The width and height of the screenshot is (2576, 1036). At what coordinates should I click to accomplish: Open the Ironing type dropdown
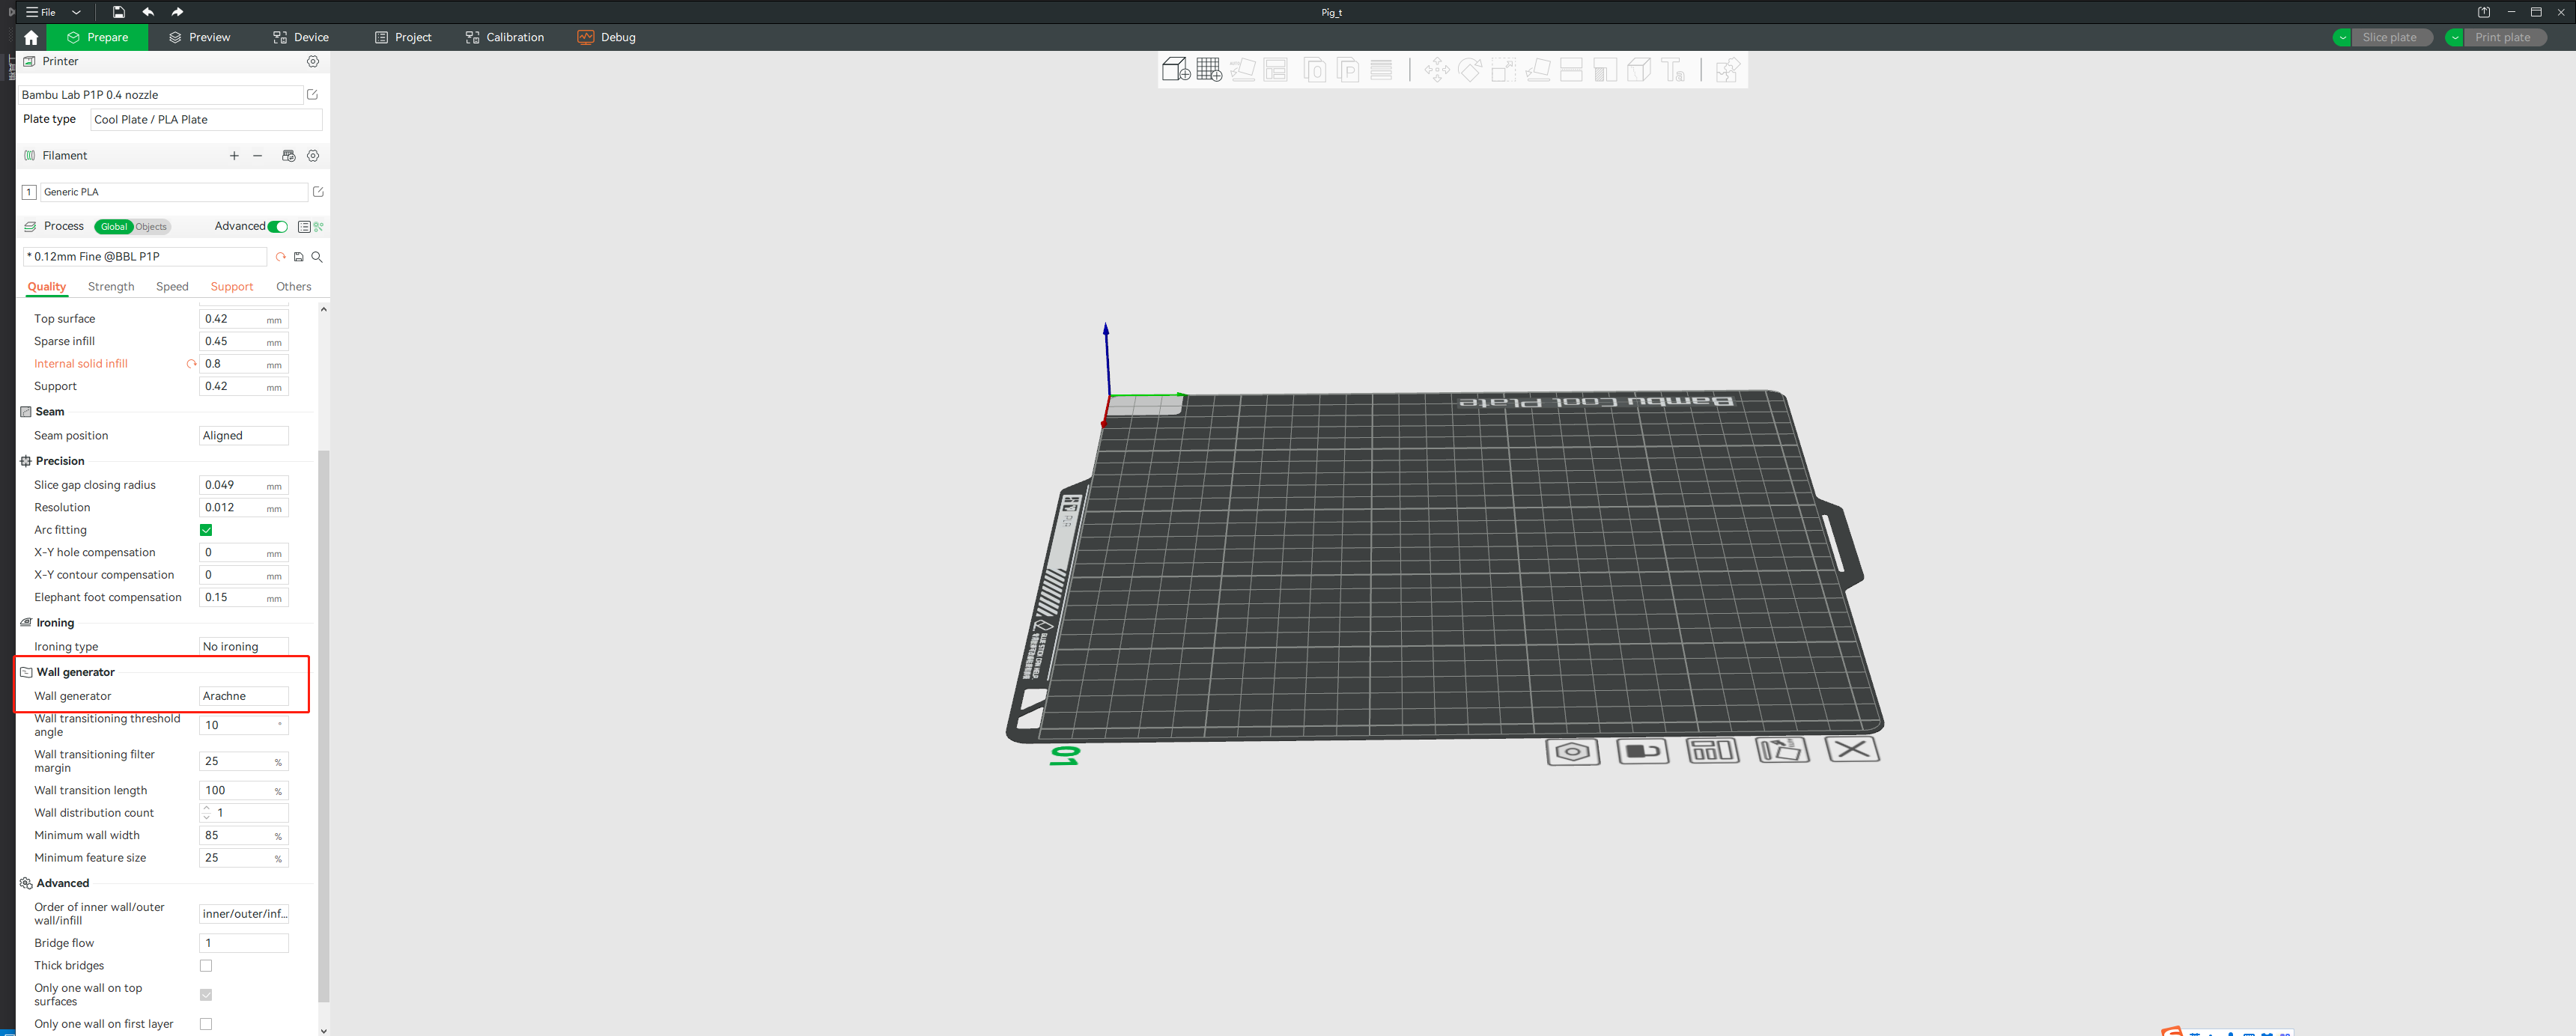244,647
